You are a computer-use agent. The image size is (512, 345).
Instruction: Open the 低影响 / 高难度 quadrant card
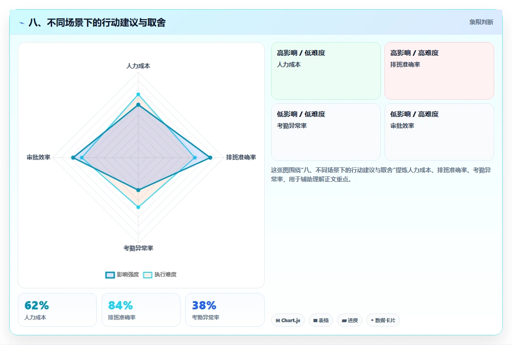(x=439, y=132)
